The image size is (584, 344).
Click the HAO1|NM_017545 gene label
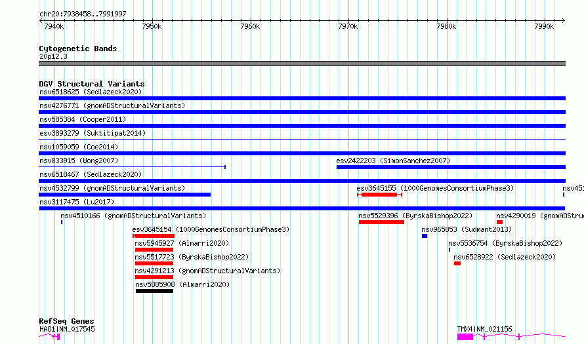(67, 329)
